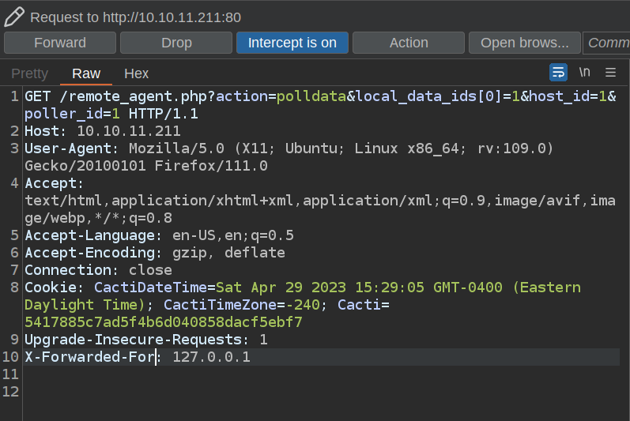Open the Action menu

(408, 43)
